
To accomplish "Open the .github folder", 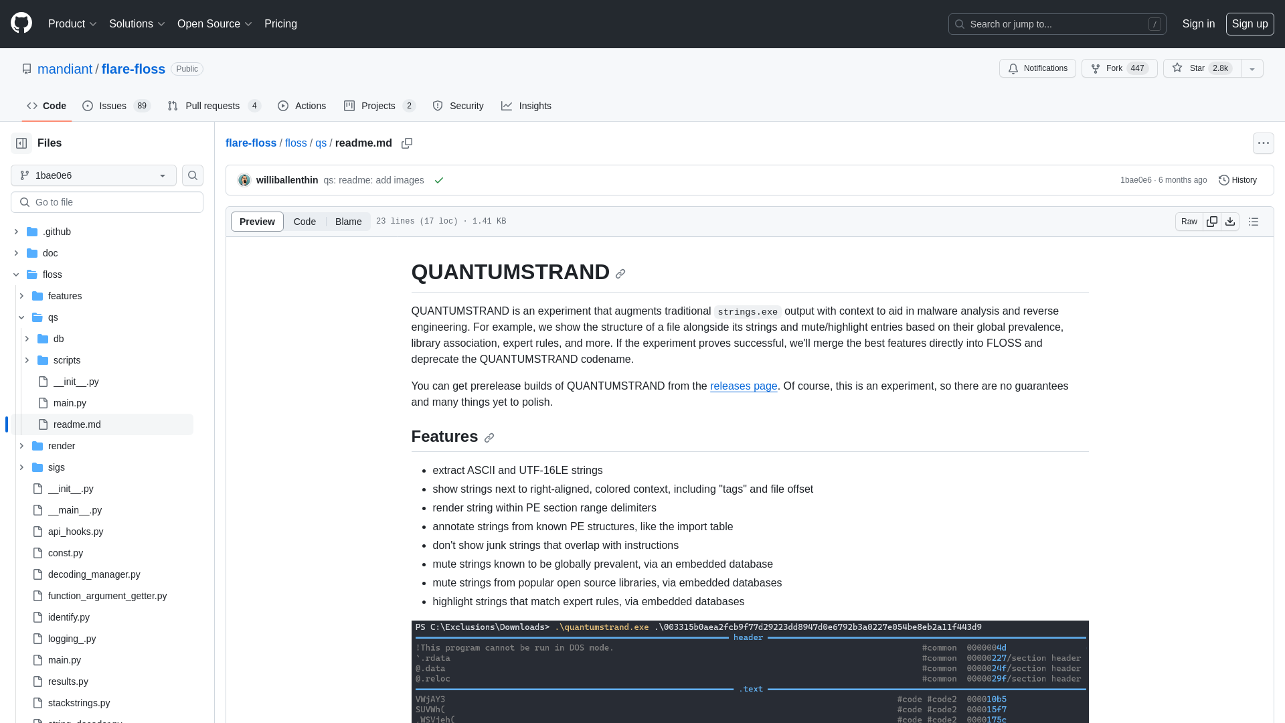I will tap(57, 232).
